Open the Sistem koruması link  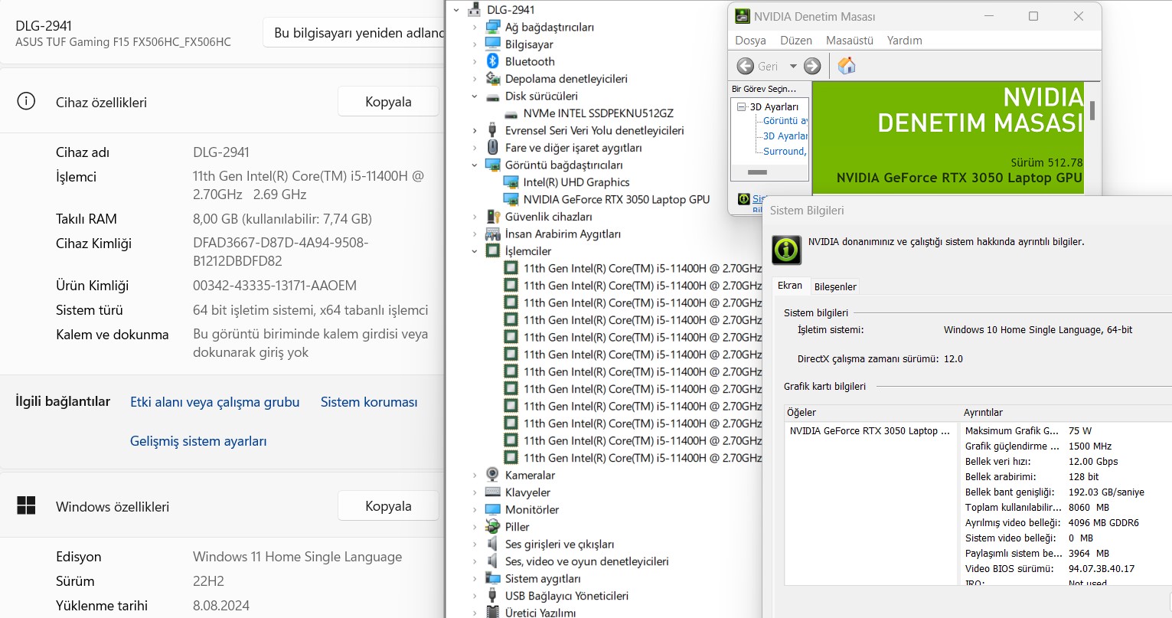point(369,402)
